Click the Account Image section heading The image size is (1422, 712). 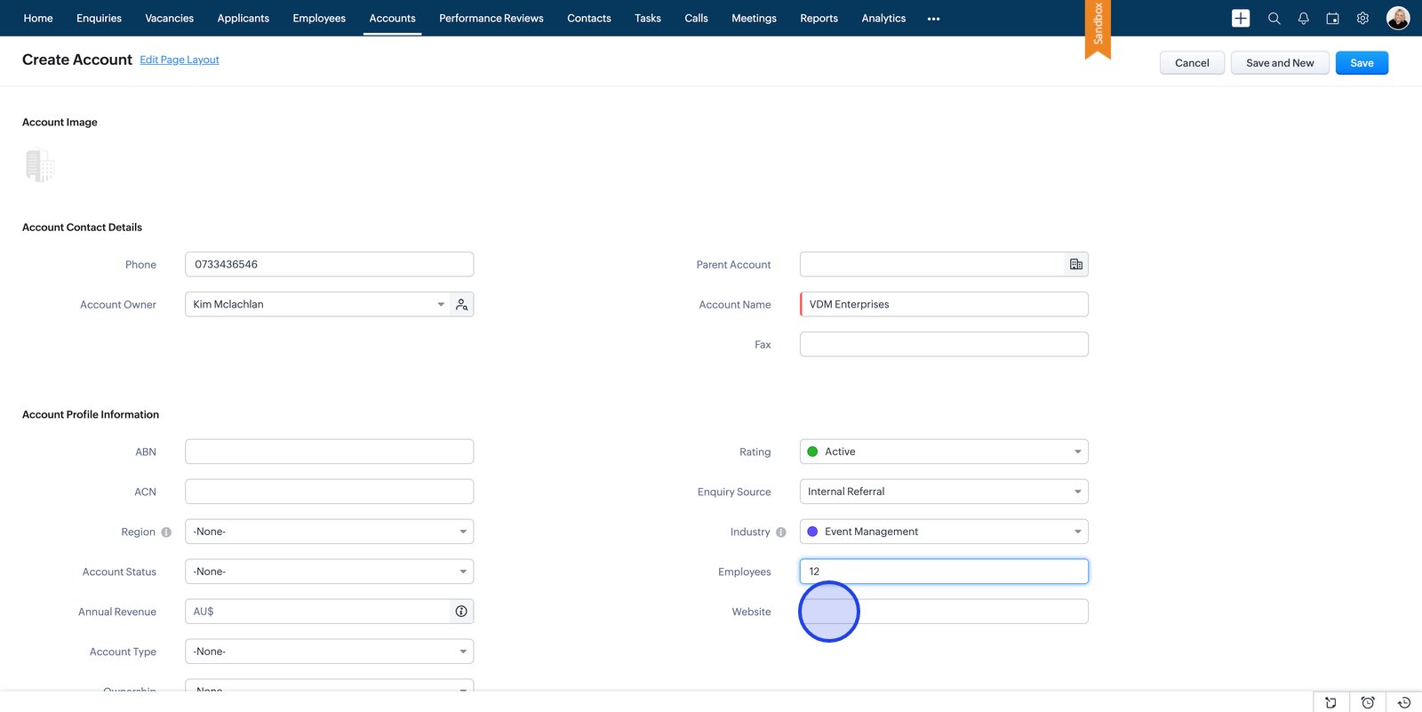click(60, 123)
